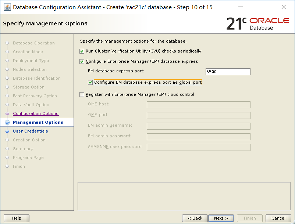Go back with the Back button
The height and width of the screenshot is (224, 295).
coord(195,218)
